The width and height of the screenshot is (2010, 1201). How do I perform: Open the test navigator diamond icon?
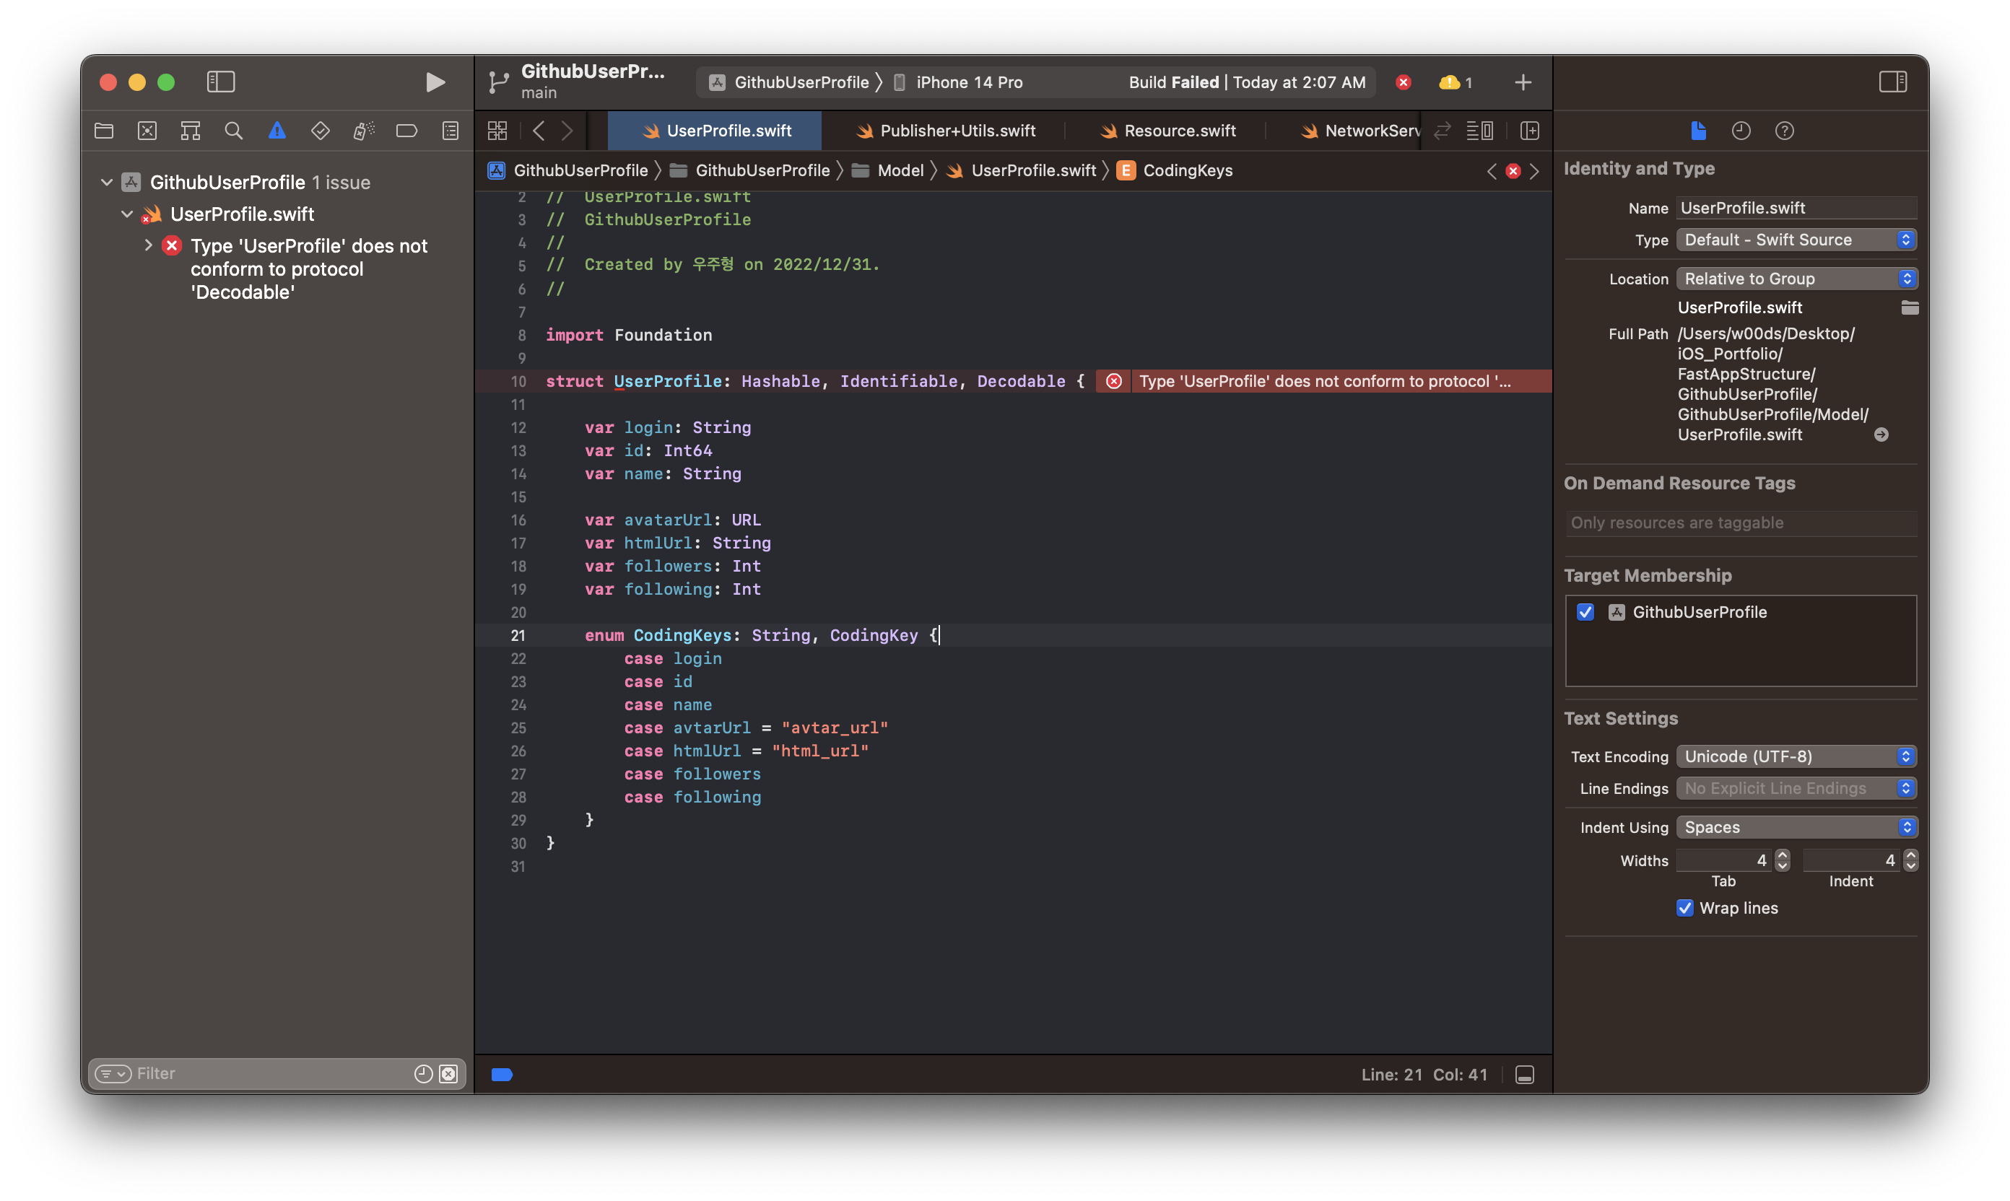pos(320,131)
